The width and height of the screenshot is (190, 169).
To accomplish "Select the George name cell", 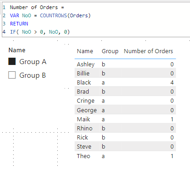I will click(87, 110).
